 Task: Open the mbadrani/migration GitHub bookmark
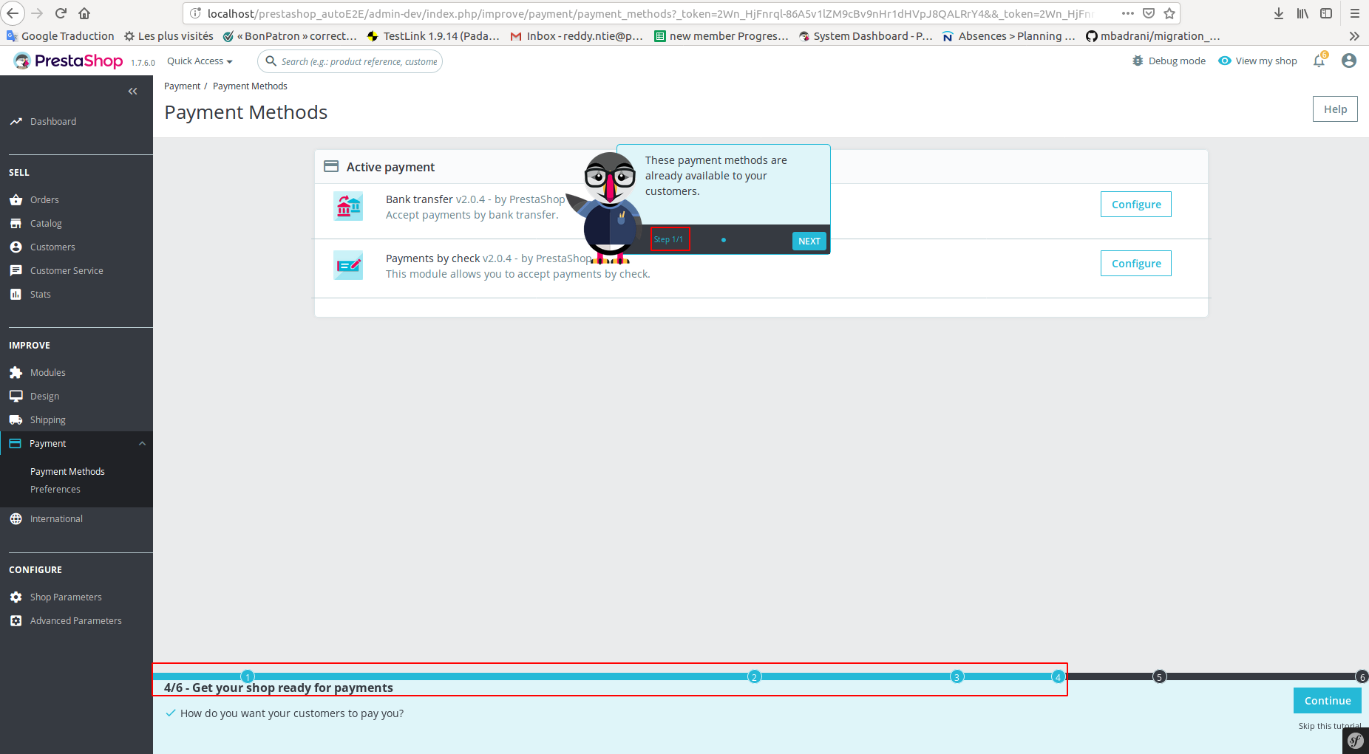(x=1152, y=35)
